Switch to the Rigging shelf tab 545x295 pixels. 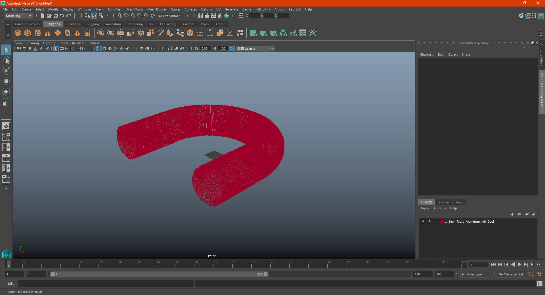(x=93, y=24)
